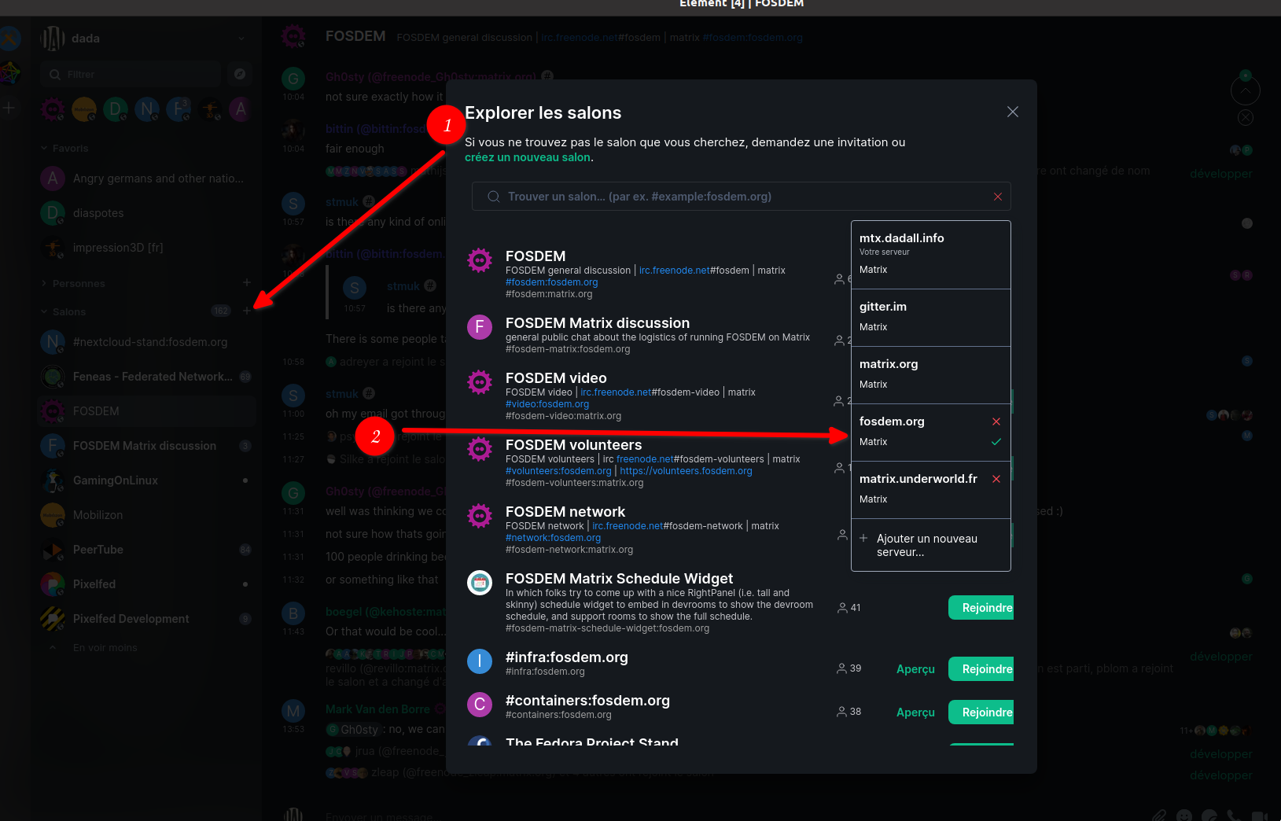Open dada user menu dropdown
The image size is (1281, 821).
pyautogui.click(x=241, y=39)
